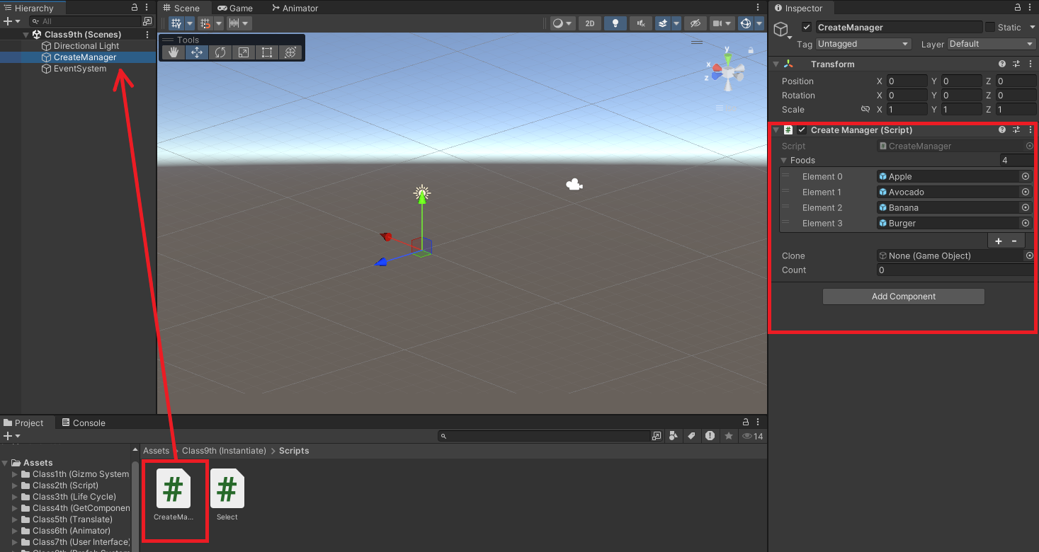The height and width of the screenshot is (552, 1039).
Task: Collapse the Transform component foldout
Action: point(776,64)
